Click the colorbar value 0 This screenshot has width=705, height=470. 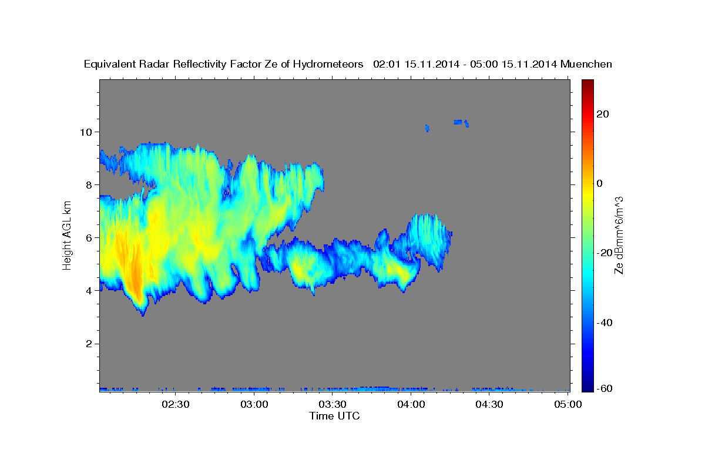coord(600,183)
